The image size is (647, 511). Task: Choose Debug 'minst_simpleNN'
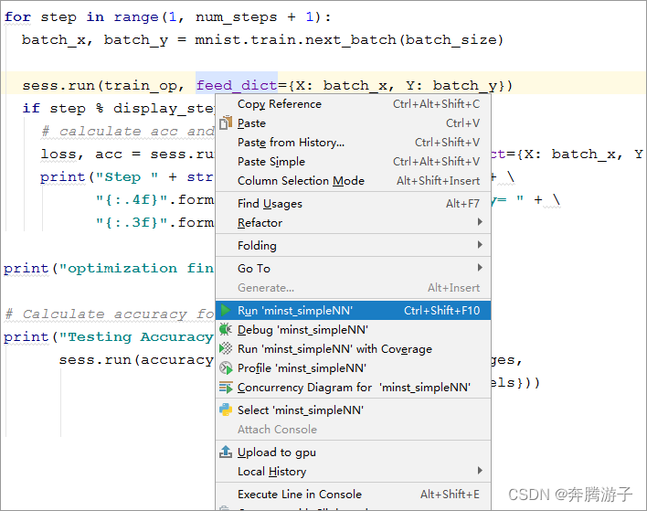click(354, 329)
